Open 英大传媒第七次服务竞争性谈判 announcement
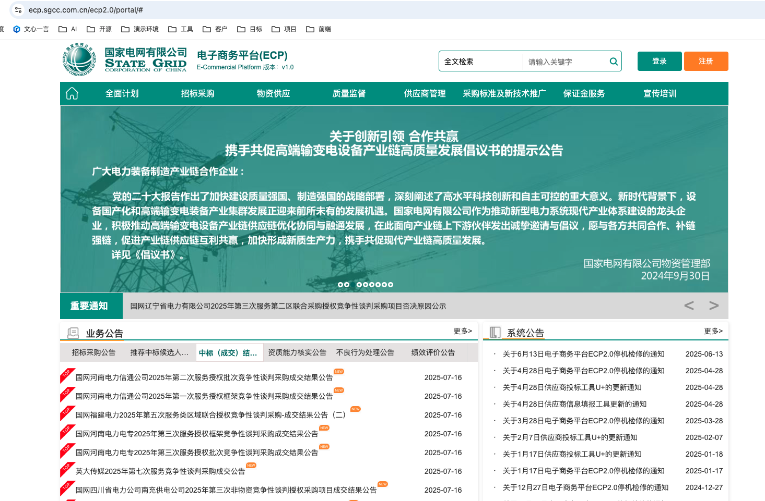765x501 pixels. pos(160,471)
